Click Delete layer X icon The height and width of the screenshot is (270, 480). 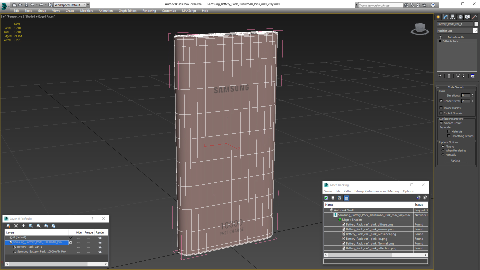pos(16,226)
